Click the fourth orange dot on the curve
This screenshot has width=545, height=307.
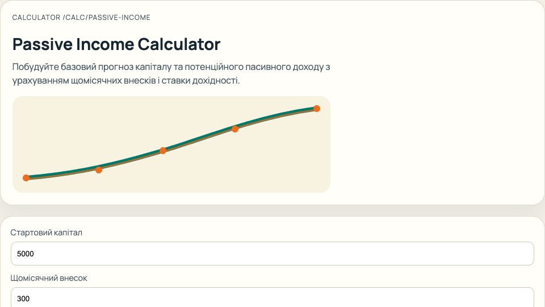(x=235, y=128)
